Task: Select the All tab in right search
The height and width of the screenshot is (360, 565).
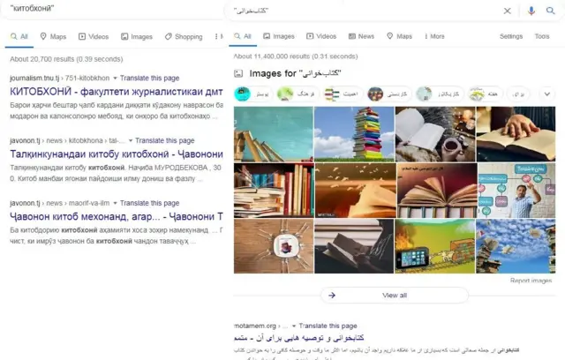Action: pos(243,36)
